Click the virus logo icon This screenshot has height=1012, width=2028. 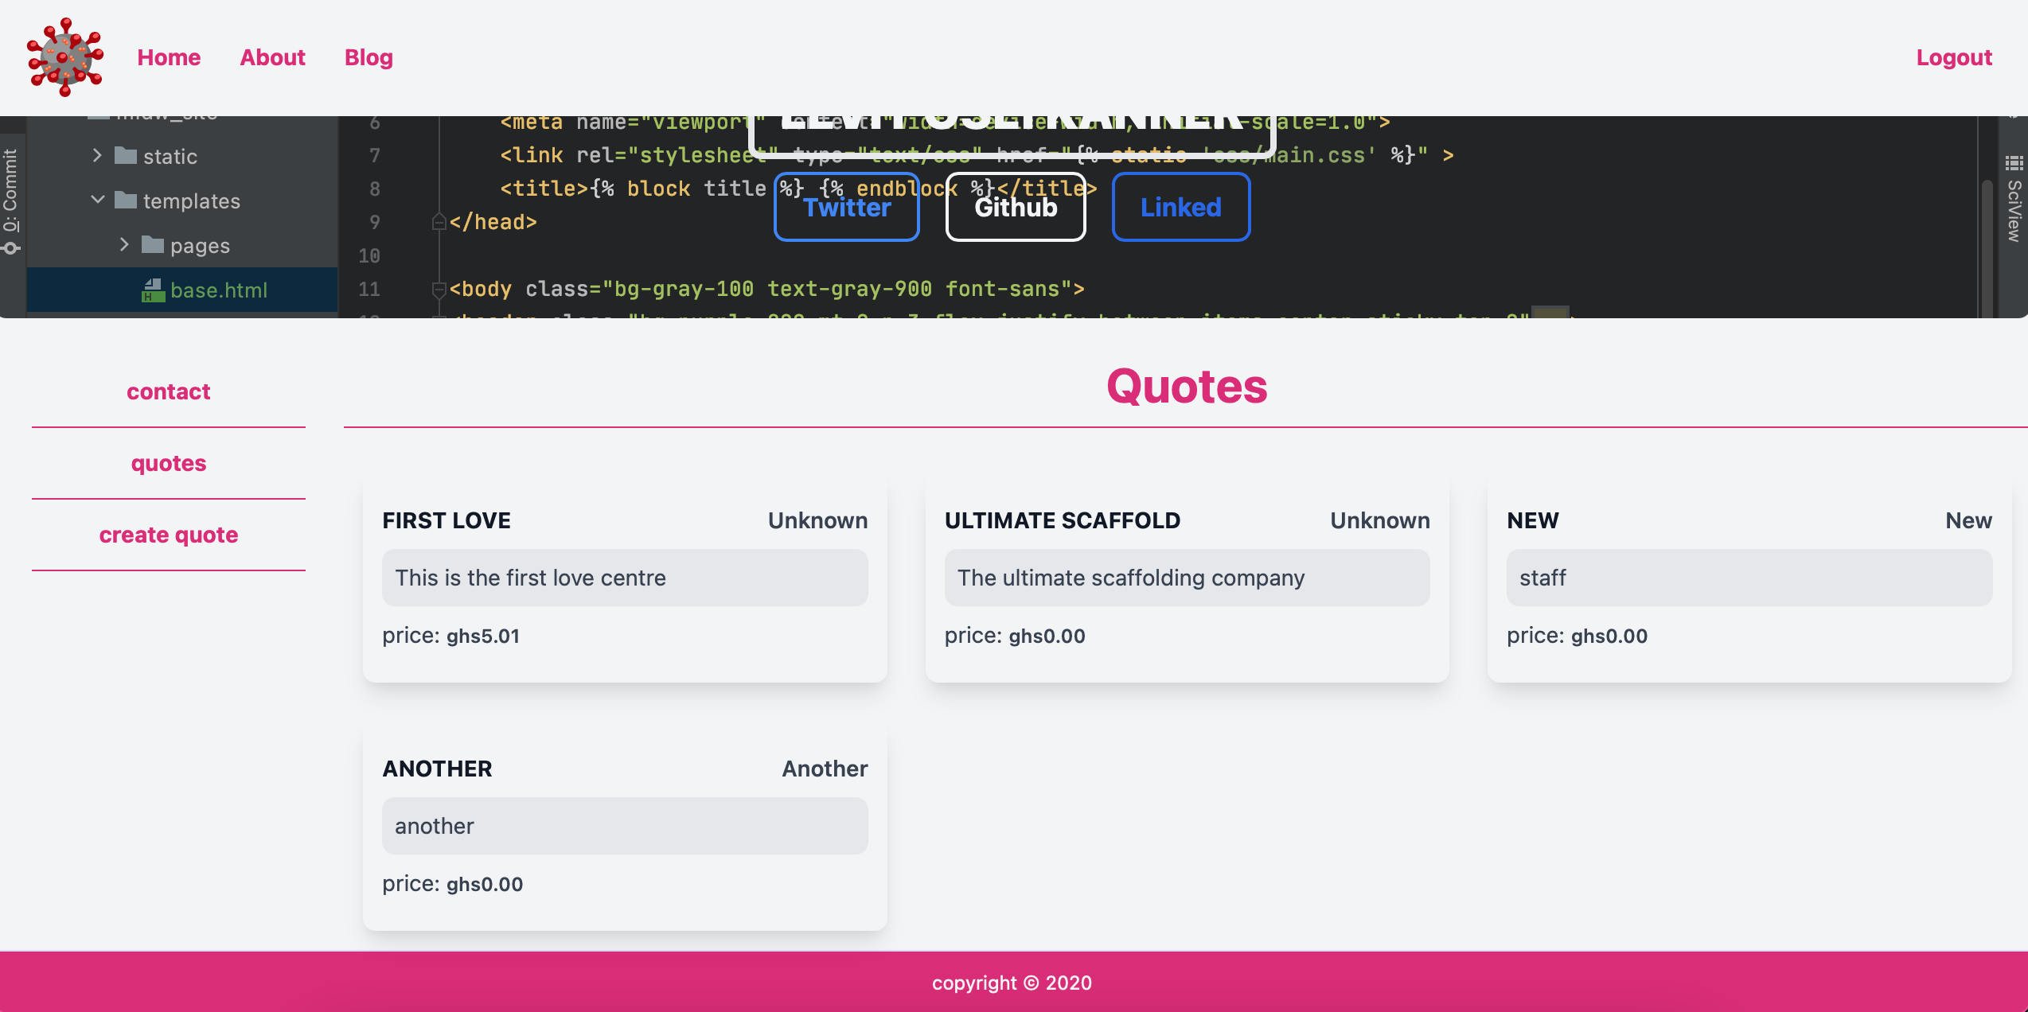pyautogui.click(x=65, y=57)
